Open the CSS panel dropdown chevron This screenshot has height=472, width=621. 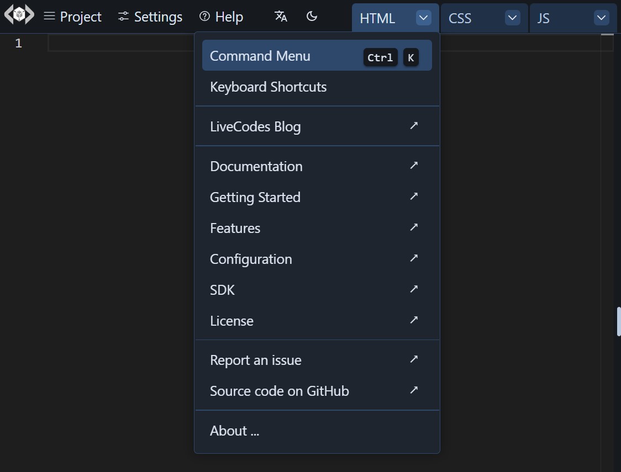point(512,17)
